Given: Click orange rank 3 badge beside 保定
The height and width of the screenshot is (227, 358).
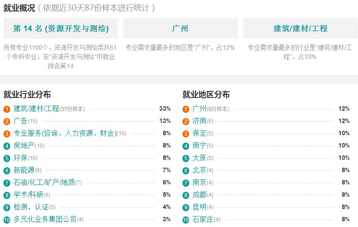Looking at the screenshot, I should coord(186,134).
